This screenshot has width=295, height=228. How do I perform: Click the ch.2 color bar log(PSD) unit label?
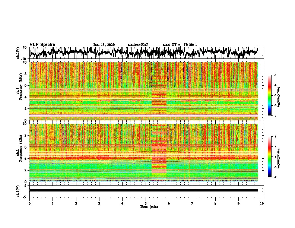(279, 159)
